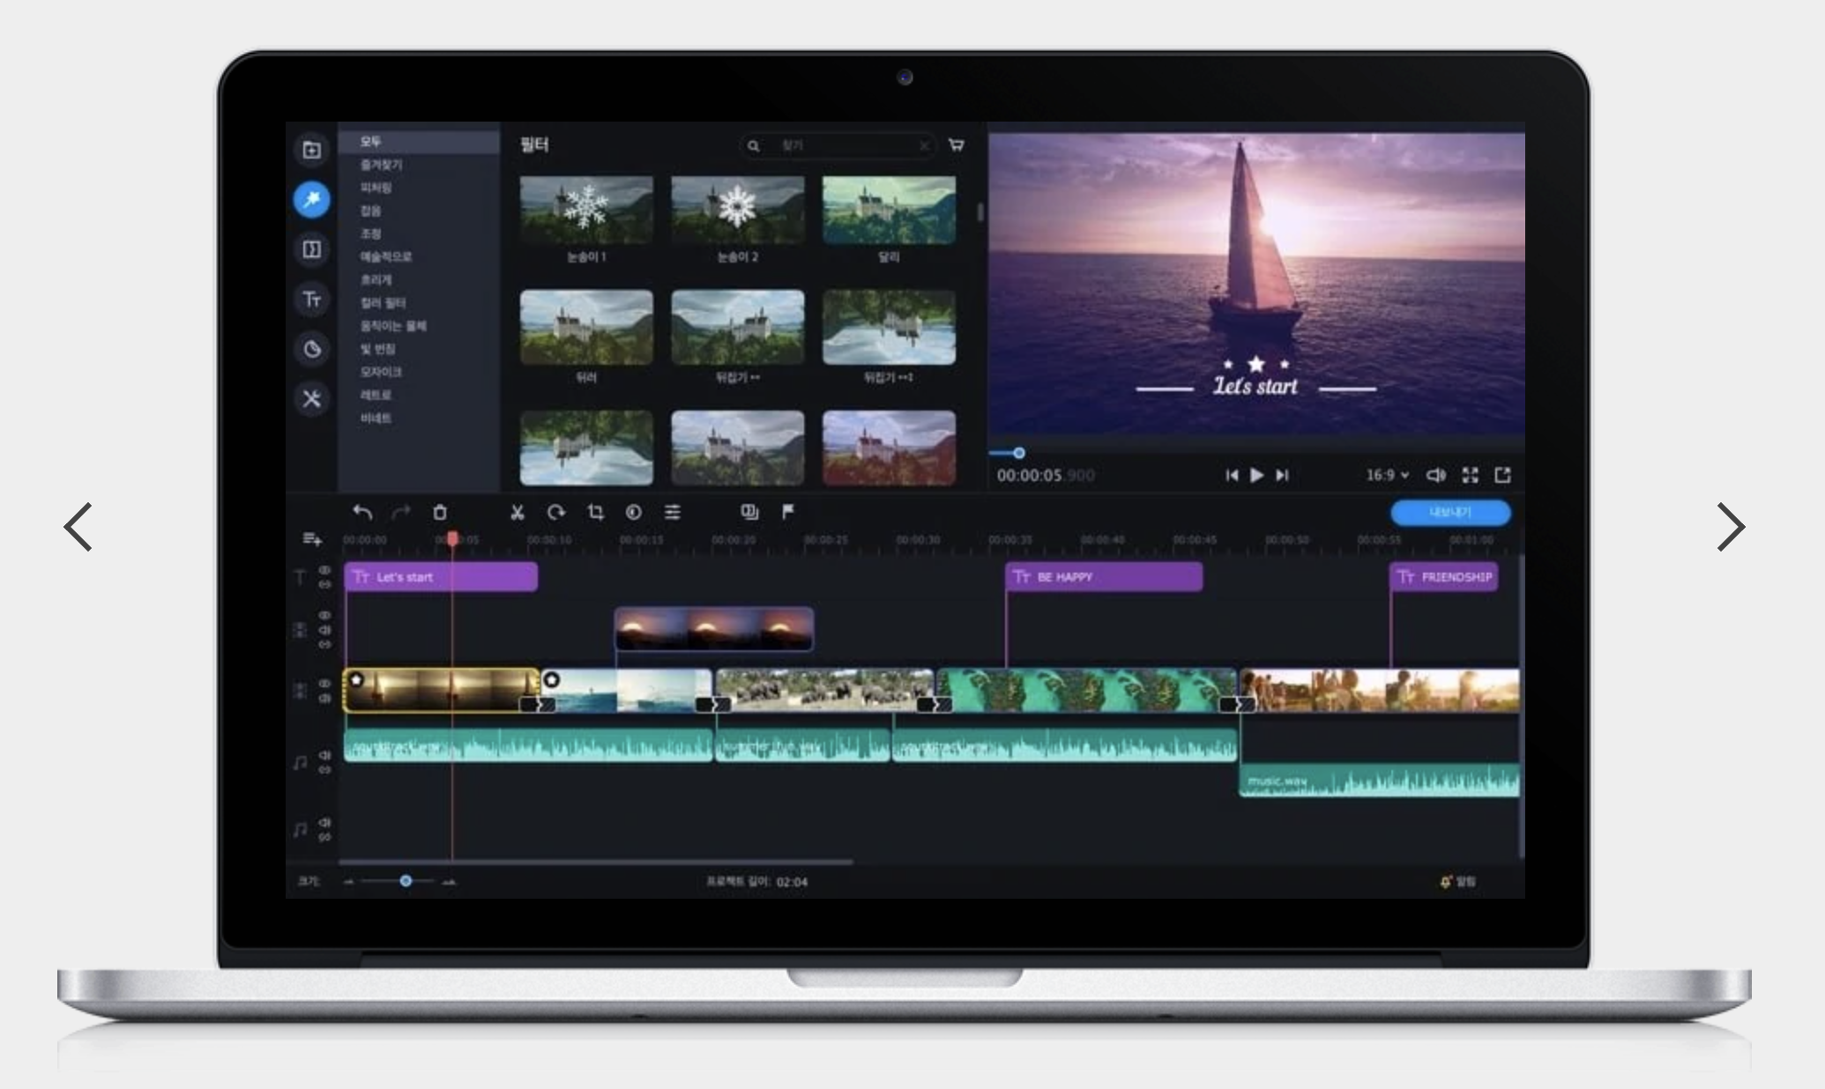Open the Filters tab with magic wand icon

pos(311,199)
